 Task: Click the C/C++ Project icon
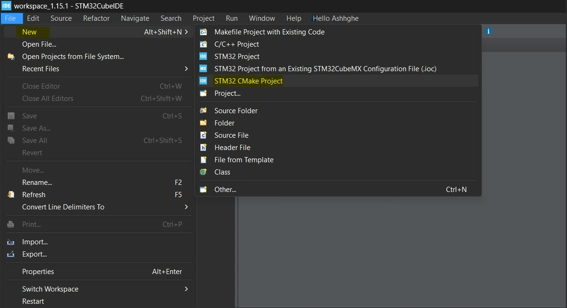click(x=203, y=44)
